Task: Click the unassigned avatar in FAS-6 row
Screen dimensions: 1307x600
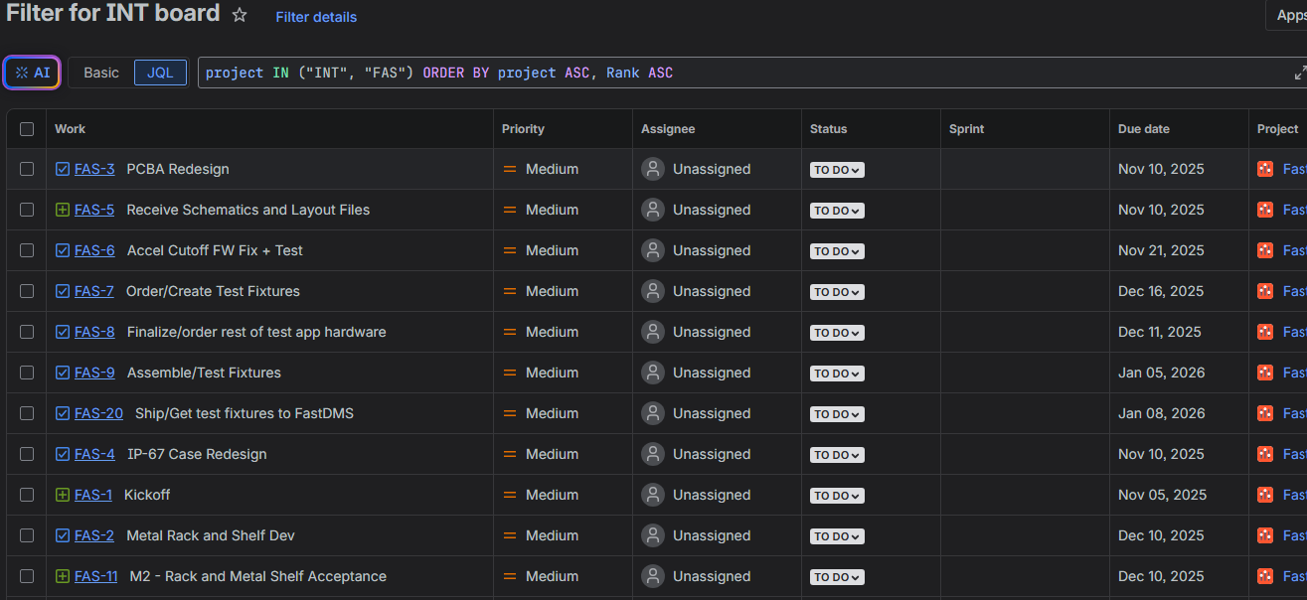Action: (x=653, y=250)
